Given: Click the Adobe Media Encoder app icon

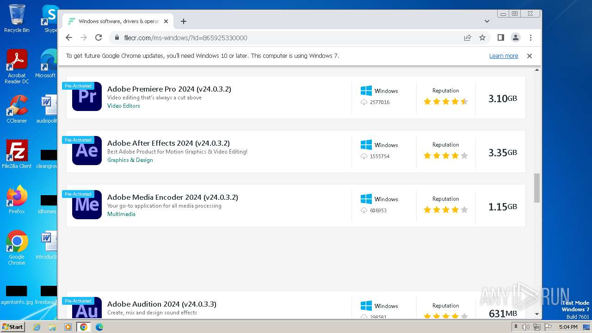Looking at the screenshot, I should (87, 205).
